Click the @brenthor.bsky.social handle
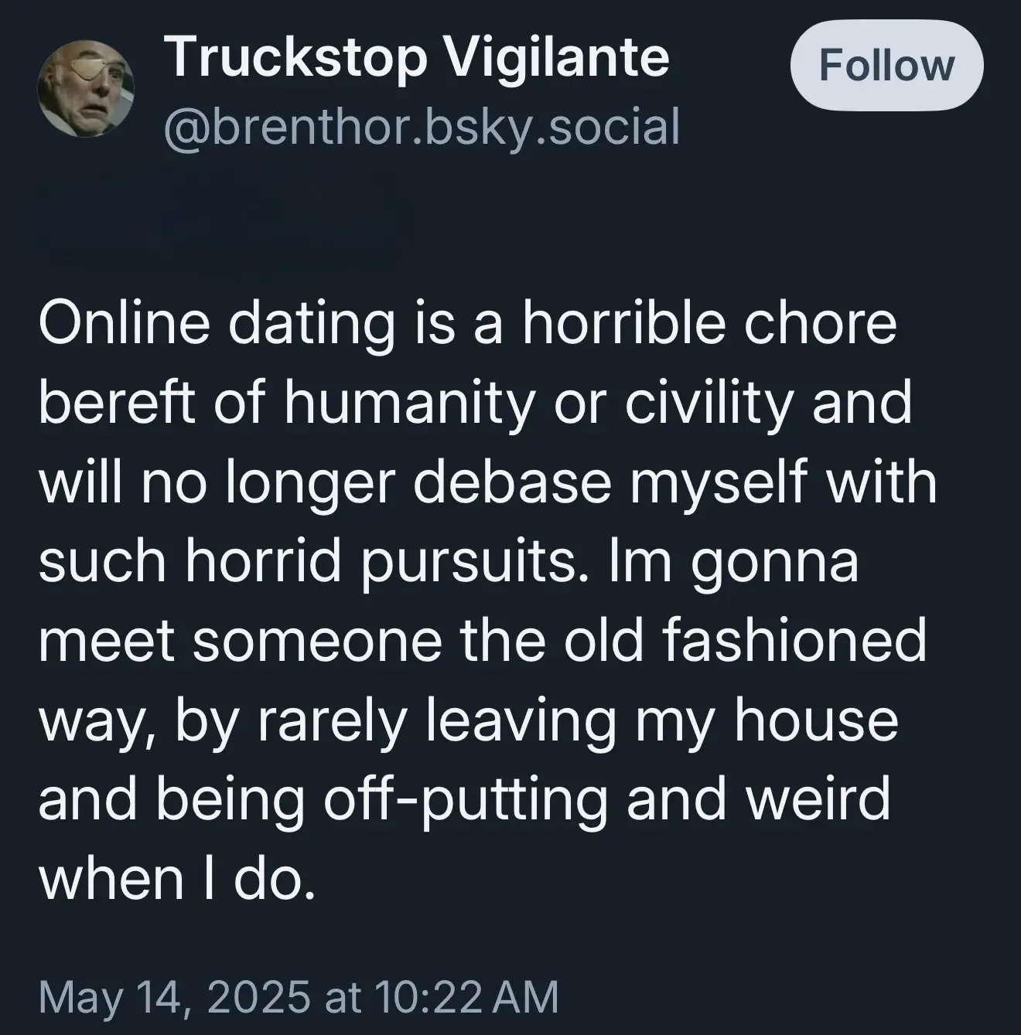1021x1035 pixels. 422,126
